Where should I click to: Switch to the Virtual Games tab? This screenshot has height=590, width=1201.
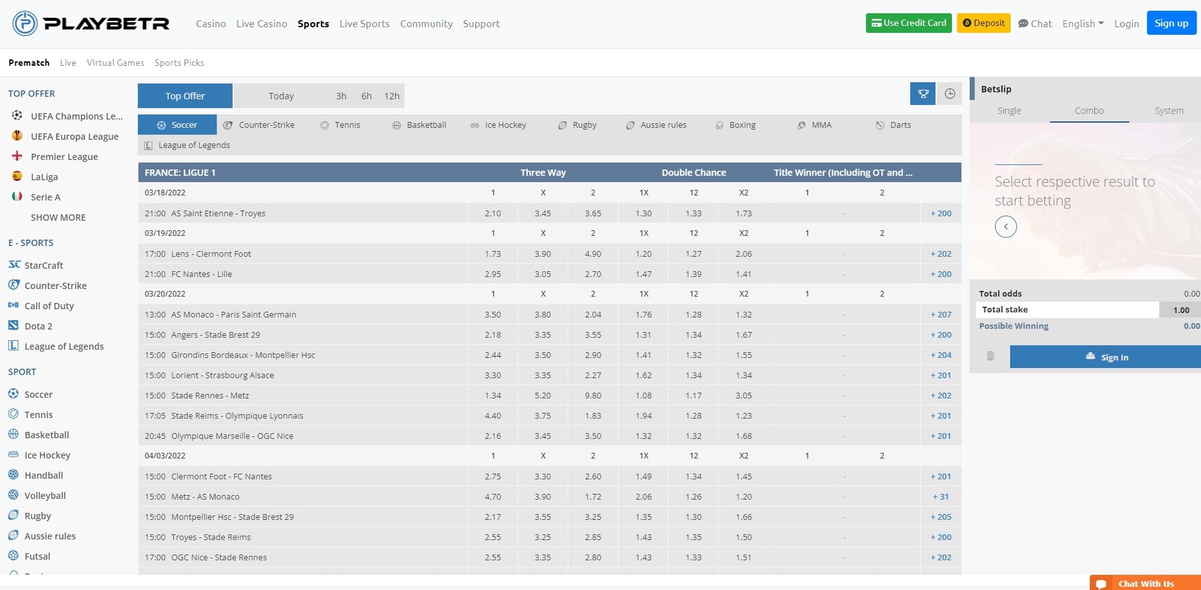click(115, 63)
